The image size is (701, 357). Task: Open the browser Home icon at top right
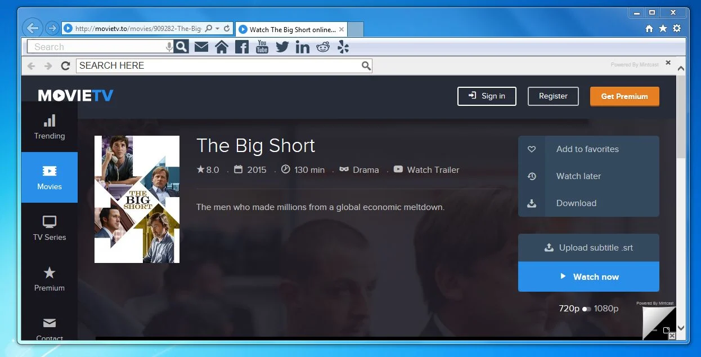click(x=649, y=28)
